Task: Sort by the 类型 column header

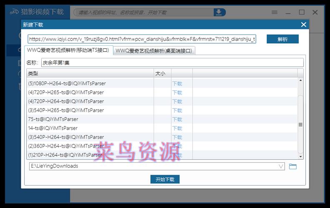Action: pyautogui.click(x=90, y=73)
